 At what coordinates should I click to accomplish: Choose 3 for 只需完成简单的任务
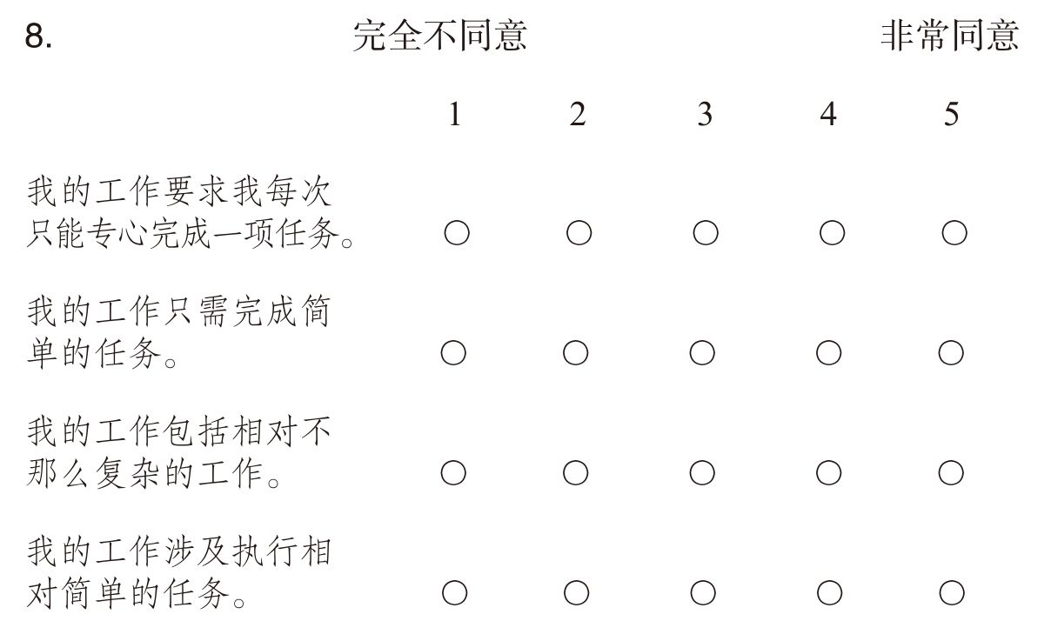point(702,353)
